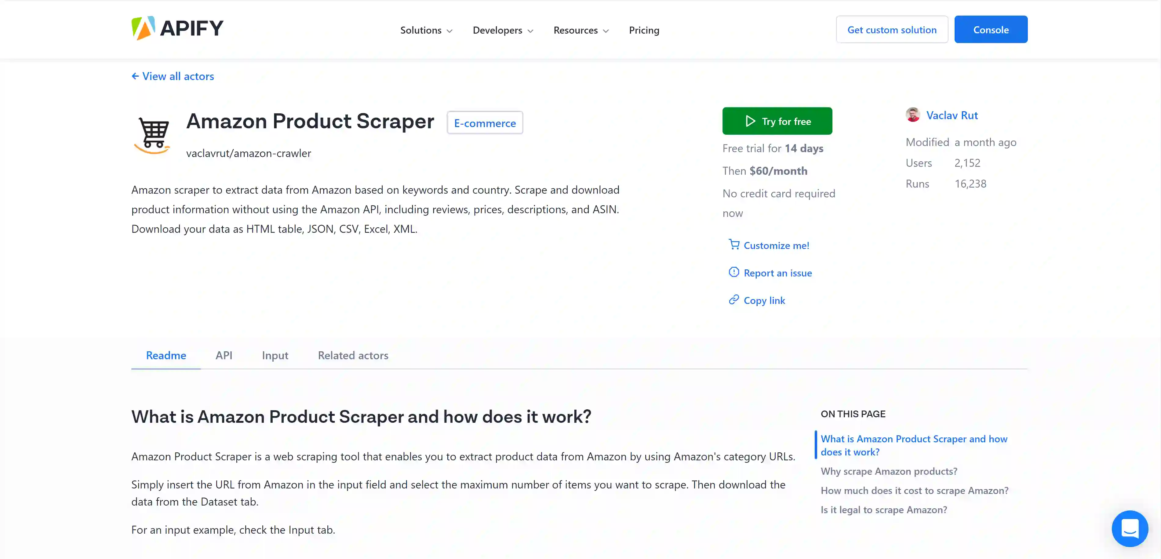Jump to 'Why scrape Amazon products?' section
1161x559 pixels.
(x=889, y=471)
